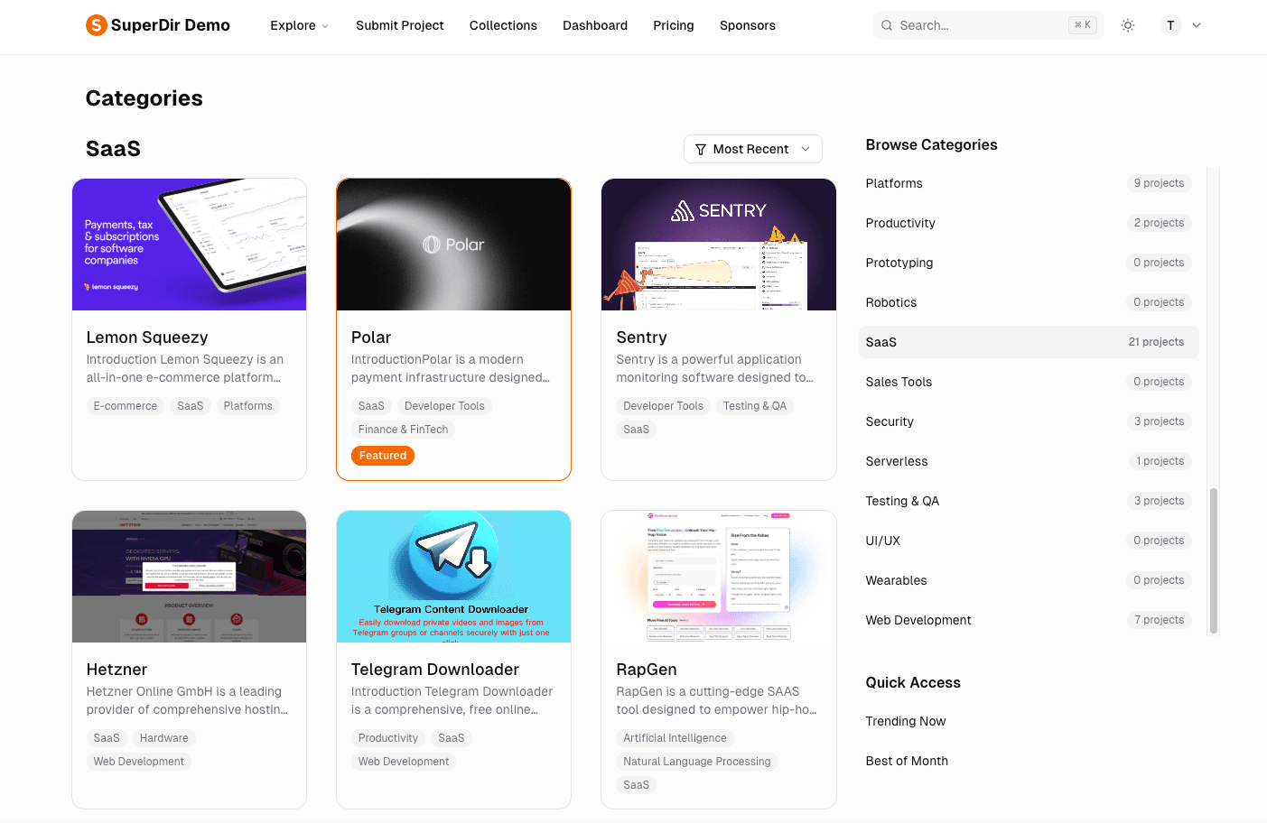Browse the Security category
Image resolution: width=1267 pixels, height=823 pixels.
[x=1029, y=421]
